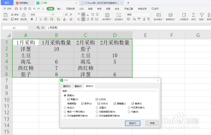Toggle underline formatting

click(x=41, y=19)
